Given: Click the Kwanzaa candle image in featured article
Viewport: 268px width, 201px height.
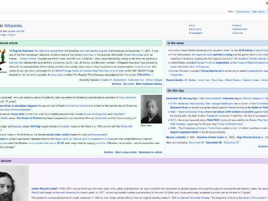Looking at the screenshot, I should (x=4, y=54).
